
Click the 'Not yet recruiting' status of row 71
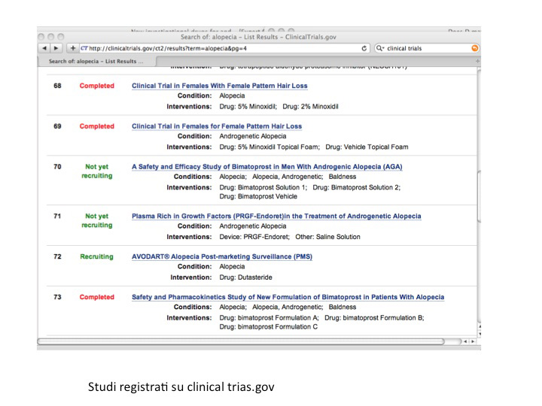pyautogui.click(x=97, y=220)
